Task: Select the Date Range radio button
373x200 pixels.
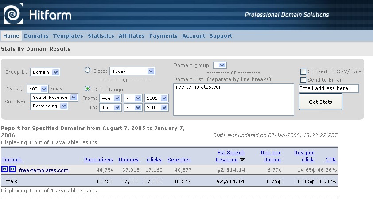Action: point(88,89)
